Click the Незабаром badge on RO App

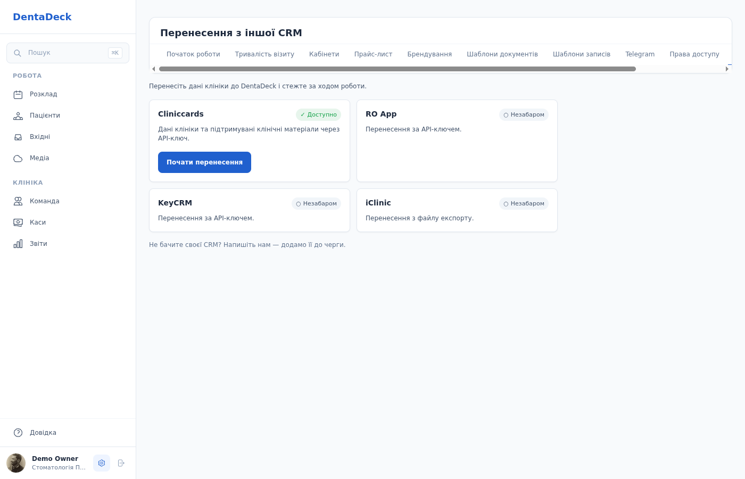pos(524,114)
